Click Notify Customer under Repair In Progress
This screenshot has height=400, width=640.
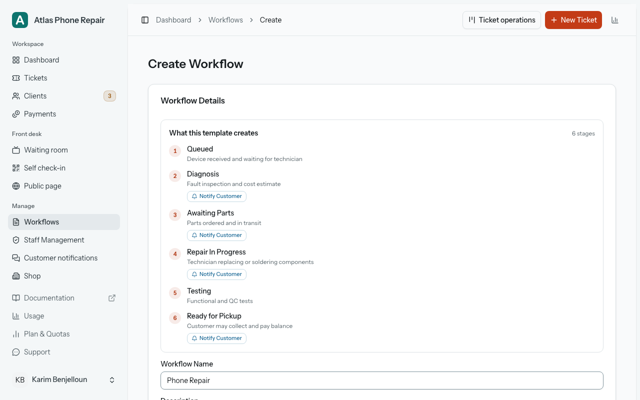coord(216,274)
